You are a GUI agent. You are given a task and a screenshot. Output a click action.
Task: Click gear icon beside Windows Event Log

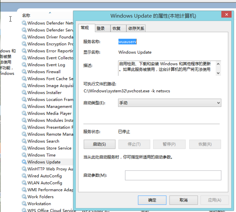(x=24, y=65)
